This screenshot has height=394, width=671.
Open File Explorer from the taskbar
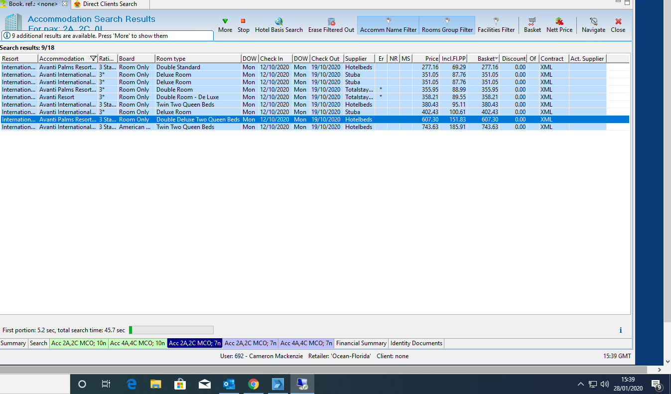tap(156, 384)
